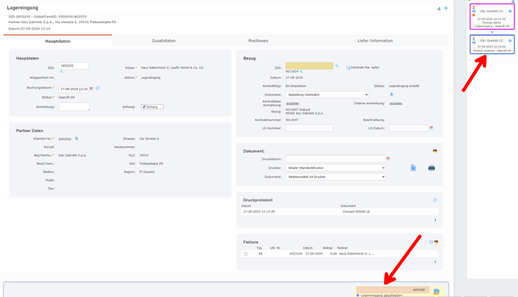
Task: Open the Positionen tab
Action: pyautogui.click(x=258, y=41)
